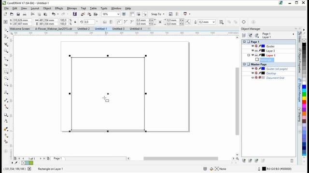Click the New Layer icon in Object Manager
Screen dimensions: 309x173
click(x=244, y=161)
